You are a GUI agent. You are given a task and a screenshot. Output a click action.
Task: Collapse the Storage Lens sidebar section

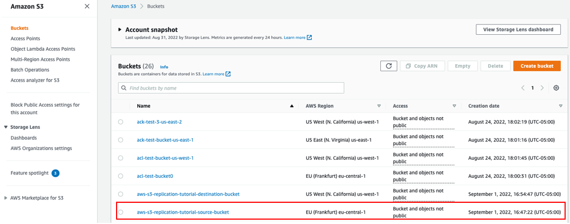[6, 127]
